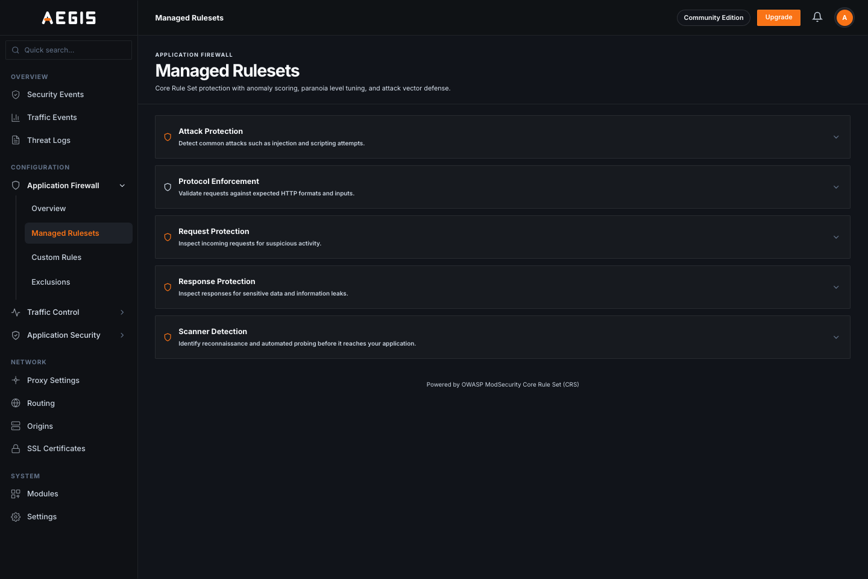Expand the Response Protection chevron

(x=836, y=287)
